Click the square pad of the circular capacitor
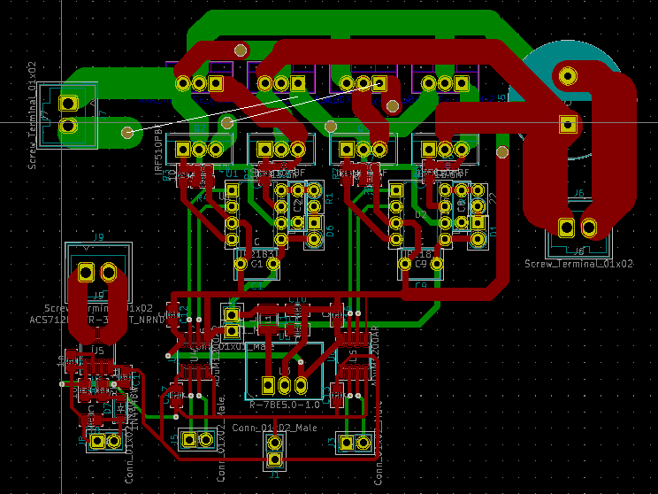This screenshot has height=494, width=658. [x=568, y=124]
